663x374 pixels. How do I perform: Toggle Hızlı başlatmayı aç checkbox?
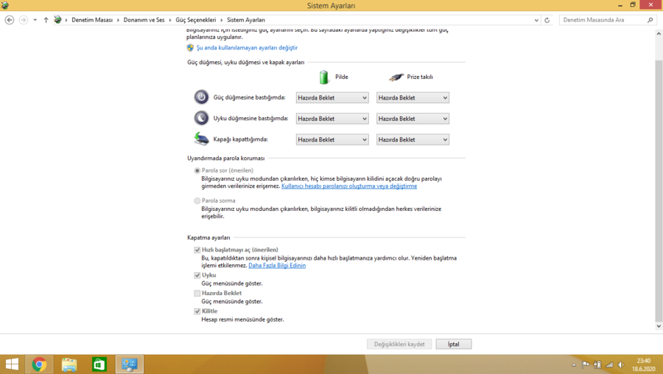pyautogui.click(x=197, y=250)
